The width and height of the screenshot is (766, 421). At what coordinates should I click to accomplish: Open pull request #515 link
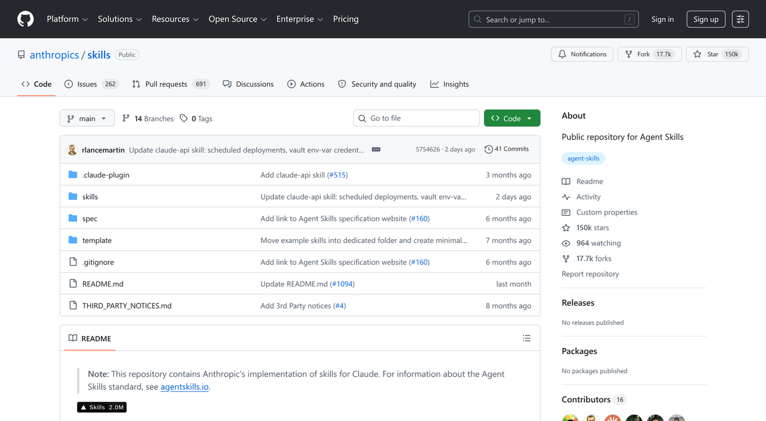click(338, 175)
